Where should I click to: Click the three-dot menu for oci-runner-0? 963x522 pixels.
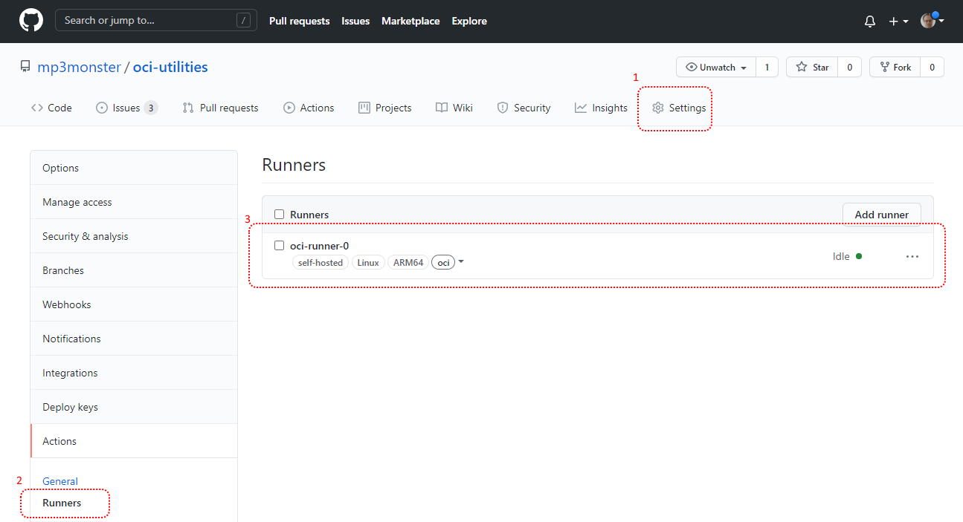pyautogui.click(x=912, y=256)
